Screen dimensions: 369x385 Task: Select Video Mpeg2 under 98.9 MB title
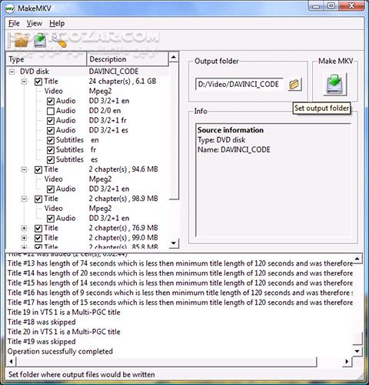click(x=100, y=209)
